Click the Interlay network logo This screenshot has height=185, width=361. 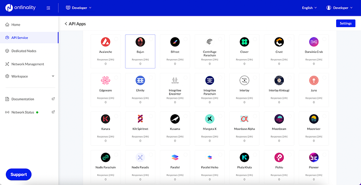click(x=244, y=80)
